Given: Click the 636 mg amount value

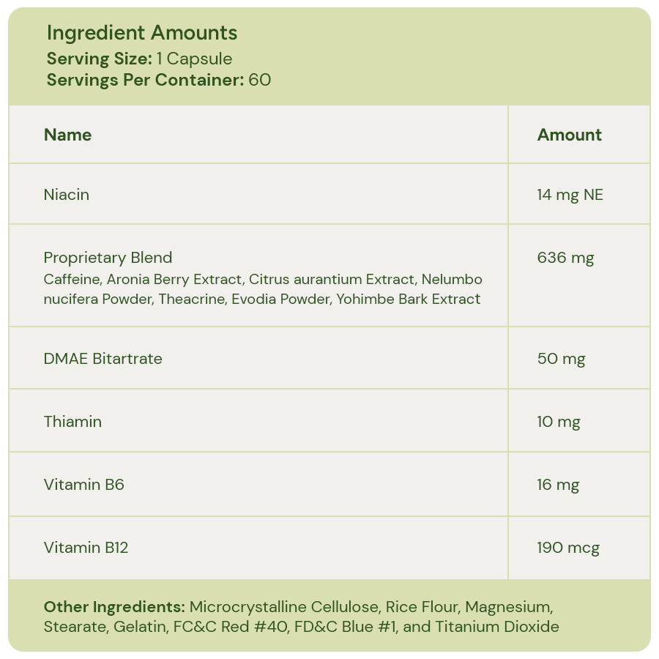Looking at the screenshot, I should [565, 258].
